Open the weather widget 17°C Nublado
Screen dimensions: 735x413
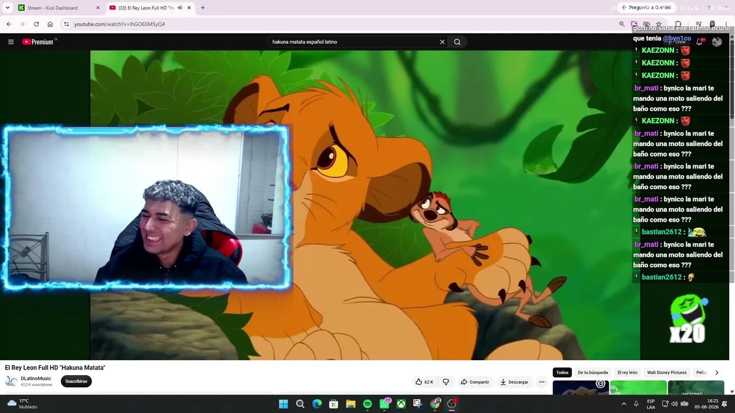[x=22, y=404]
